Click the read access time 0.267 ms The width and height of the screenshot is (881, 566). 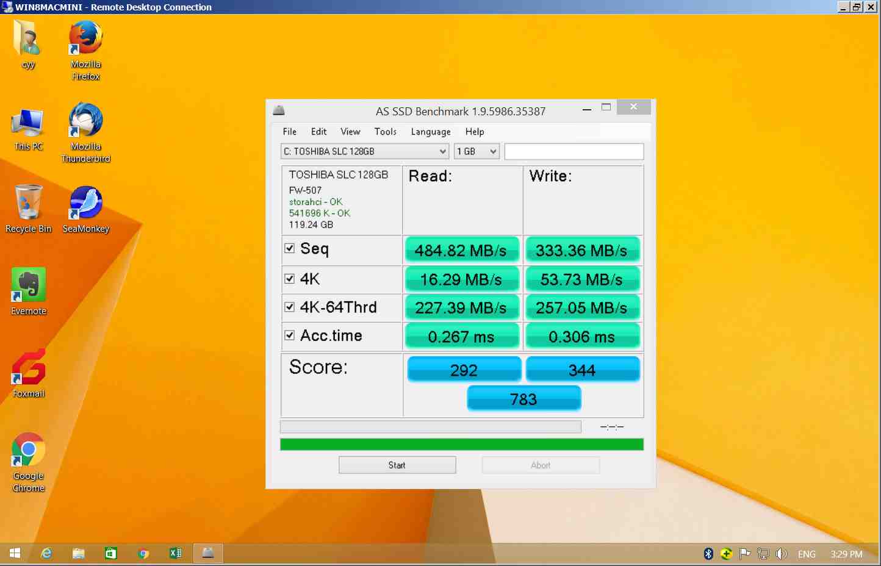[x=461, y=337]
